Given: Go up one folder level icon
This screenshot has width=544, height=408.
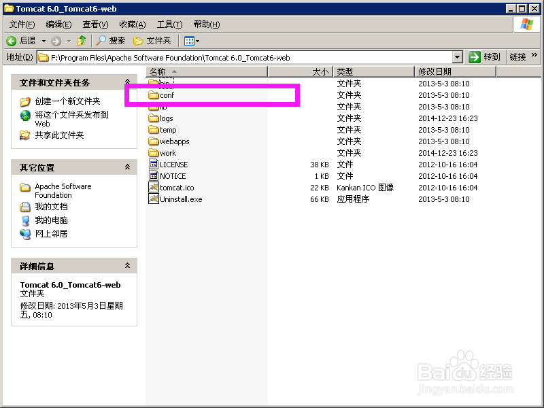Looking at the screenshot, I should (x=82, y=41).
